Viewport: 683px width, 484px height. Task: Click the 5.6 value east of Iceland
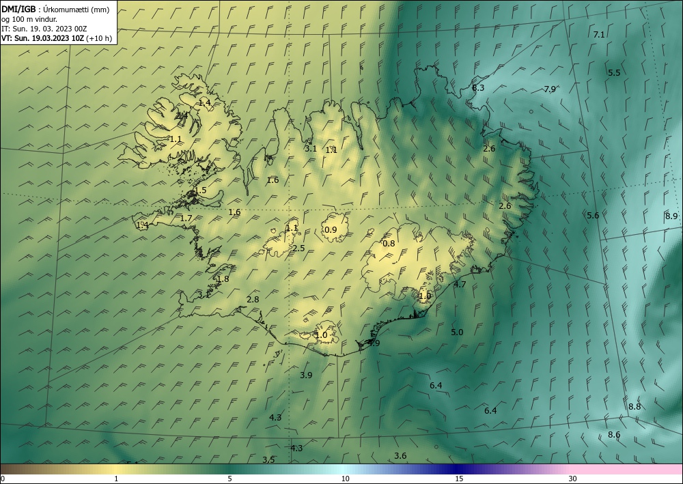click(x=593, y=216)
